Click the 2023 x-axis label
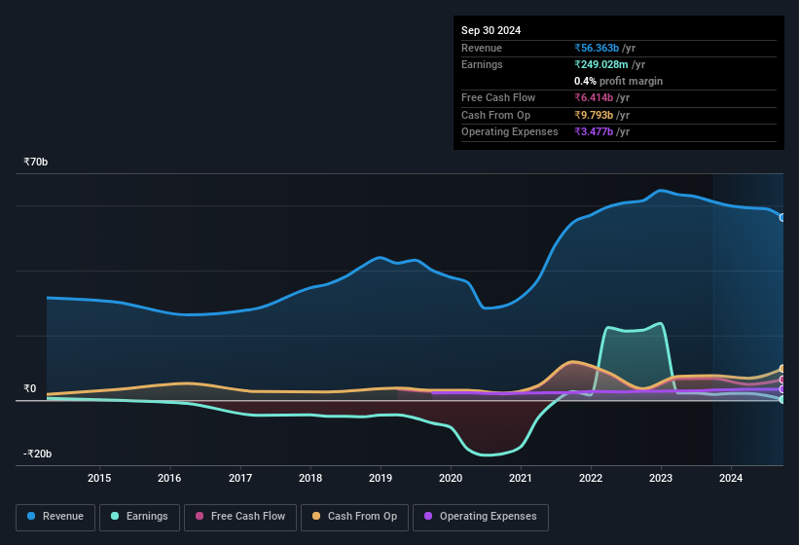Screen dimensions: 799x545 coord(661,478)
